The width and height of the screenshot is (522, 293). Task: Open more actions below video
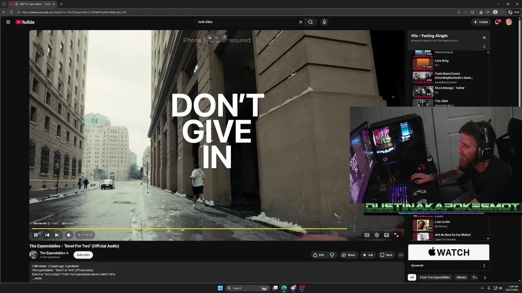tap(401, 255)
